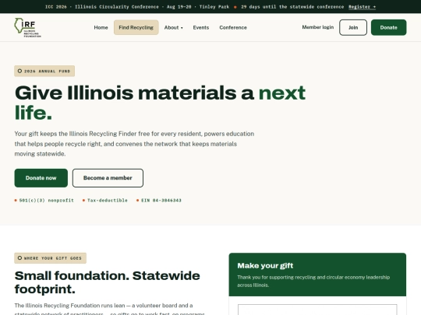Click the outlined Join button

tap(353, 27)
